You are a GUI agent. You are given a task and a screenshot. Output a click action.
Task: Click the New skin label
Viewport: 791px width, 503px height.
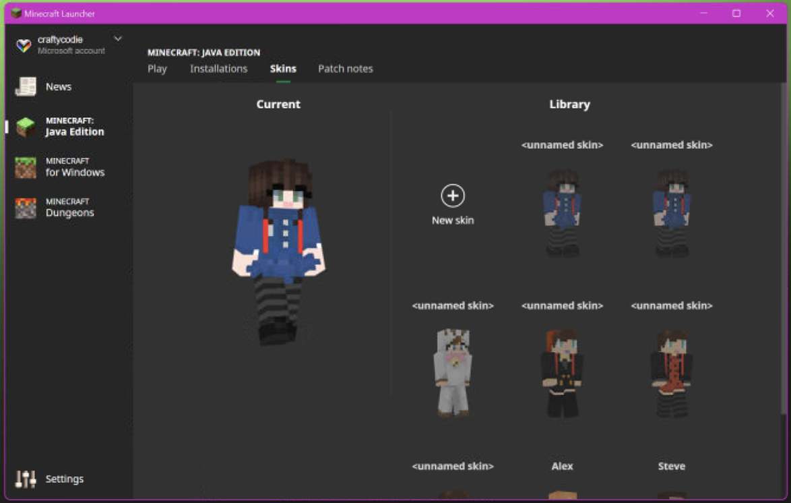coord(453,220)
